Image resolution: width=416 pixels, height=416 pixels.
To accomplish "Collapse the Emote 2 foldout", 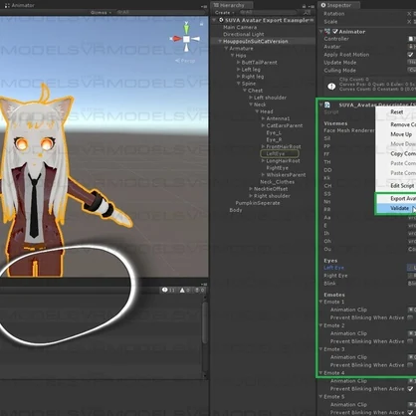I will (320, 325).
